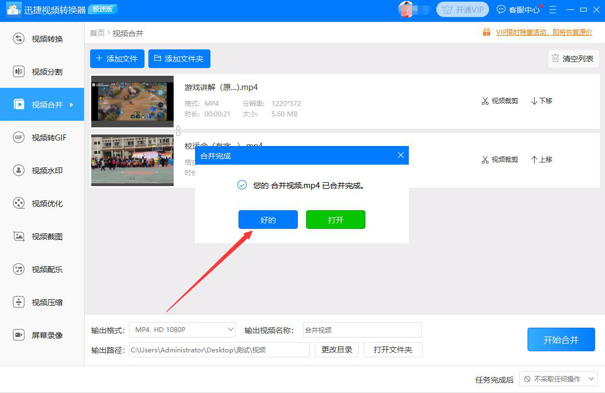Screen dimensions: 605x393
Task: Click 开始合并 button
Action: (561, 339)
